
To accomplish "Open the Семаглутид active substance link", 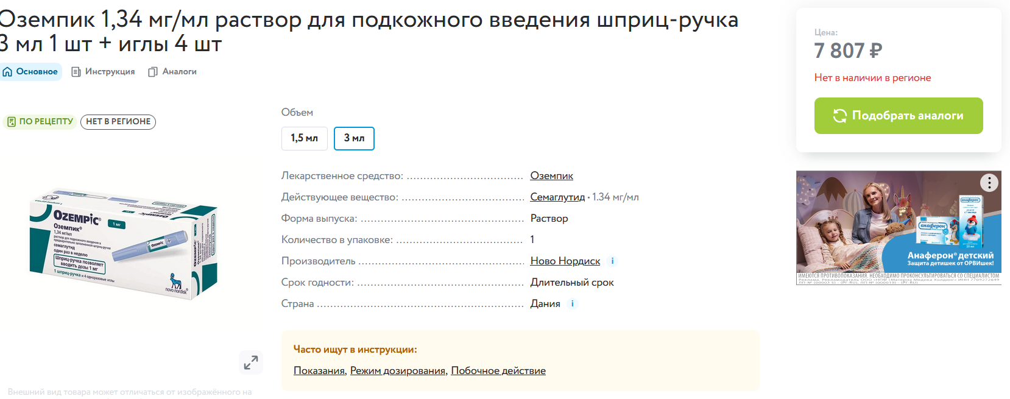I will click(x=557, y=197).
